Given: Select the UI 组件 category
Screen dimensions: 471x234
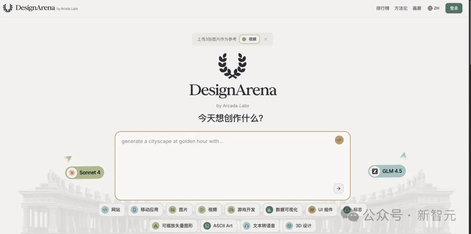Looking at the screenshot, I should coord(321,210).
